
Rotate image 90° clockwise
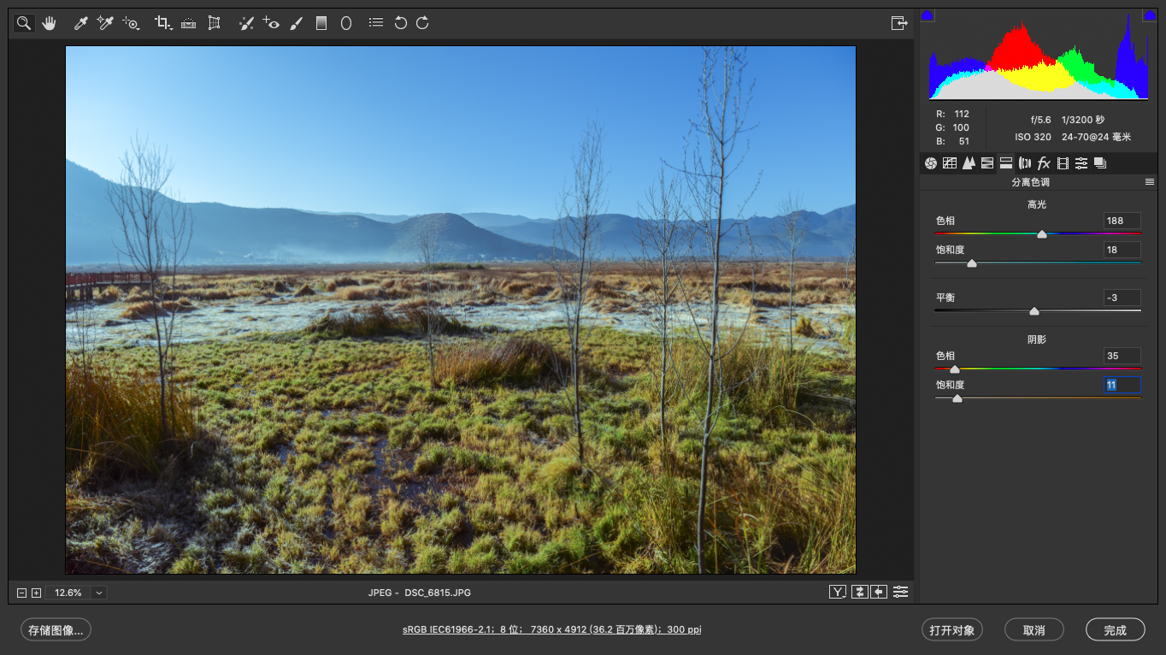(422, 23)
